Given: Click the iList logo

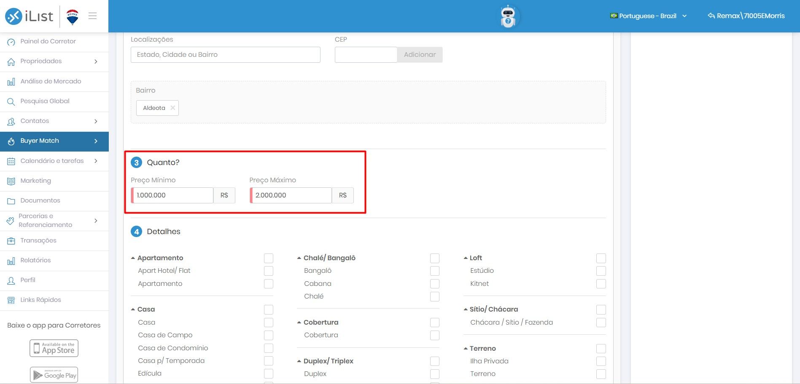Looking at the screenshot, I should click(29, 16).
